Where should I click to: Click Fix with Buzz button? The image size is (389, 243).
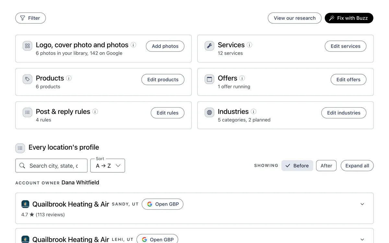[349, 18]
